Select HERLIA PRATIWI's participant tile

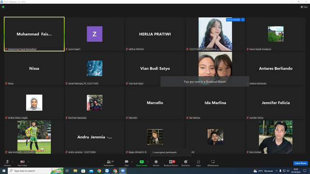[x=155, y=34]
